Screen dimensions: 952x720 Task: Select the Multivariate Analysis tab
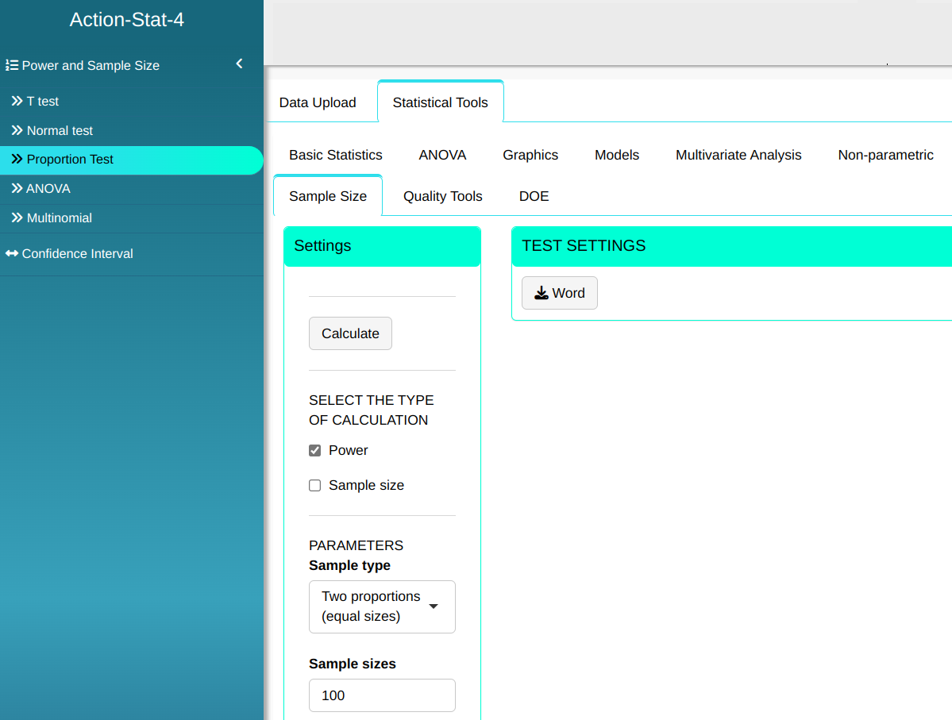coord(738,155)
